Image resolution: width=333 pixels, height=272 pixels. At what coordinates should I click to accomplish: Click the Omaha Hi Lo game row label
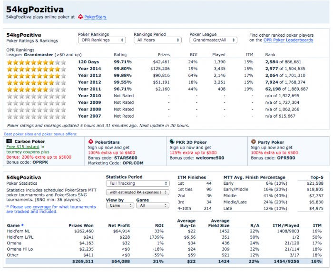(20, 249)
